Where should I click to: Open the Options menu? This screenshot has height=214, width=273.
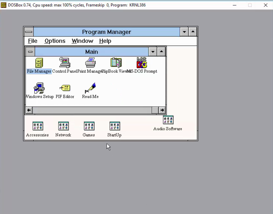(55, 41)
